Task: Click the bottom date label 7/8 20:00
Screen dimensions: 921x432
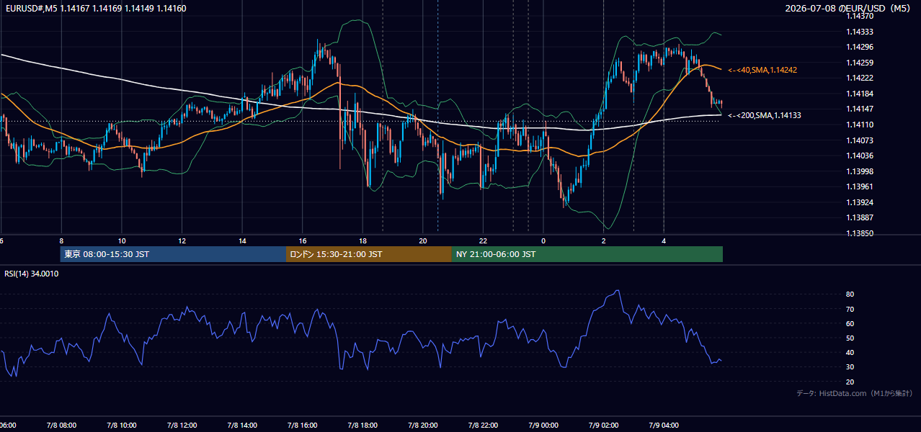Action: point(423,426)
